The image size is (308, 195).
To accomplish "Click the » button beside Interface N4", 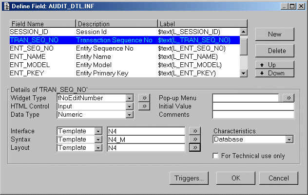I will tap(194, 131).
